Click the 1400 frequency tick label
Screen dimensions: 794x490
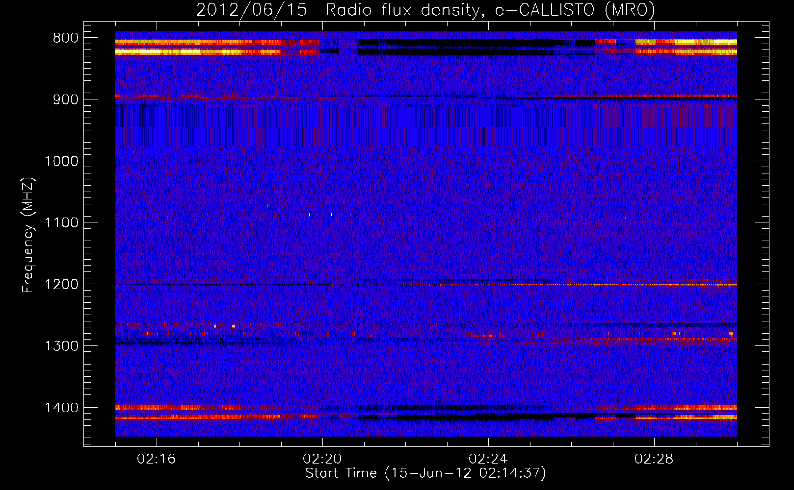pos(61,408)
